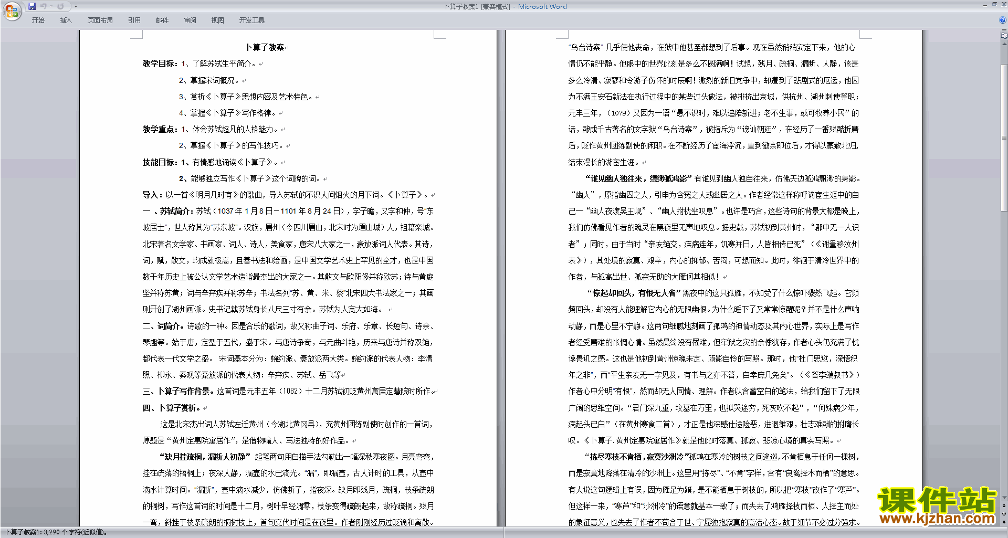Toggle the ruler icon above the scrollbar

(x=1004, y=36)
